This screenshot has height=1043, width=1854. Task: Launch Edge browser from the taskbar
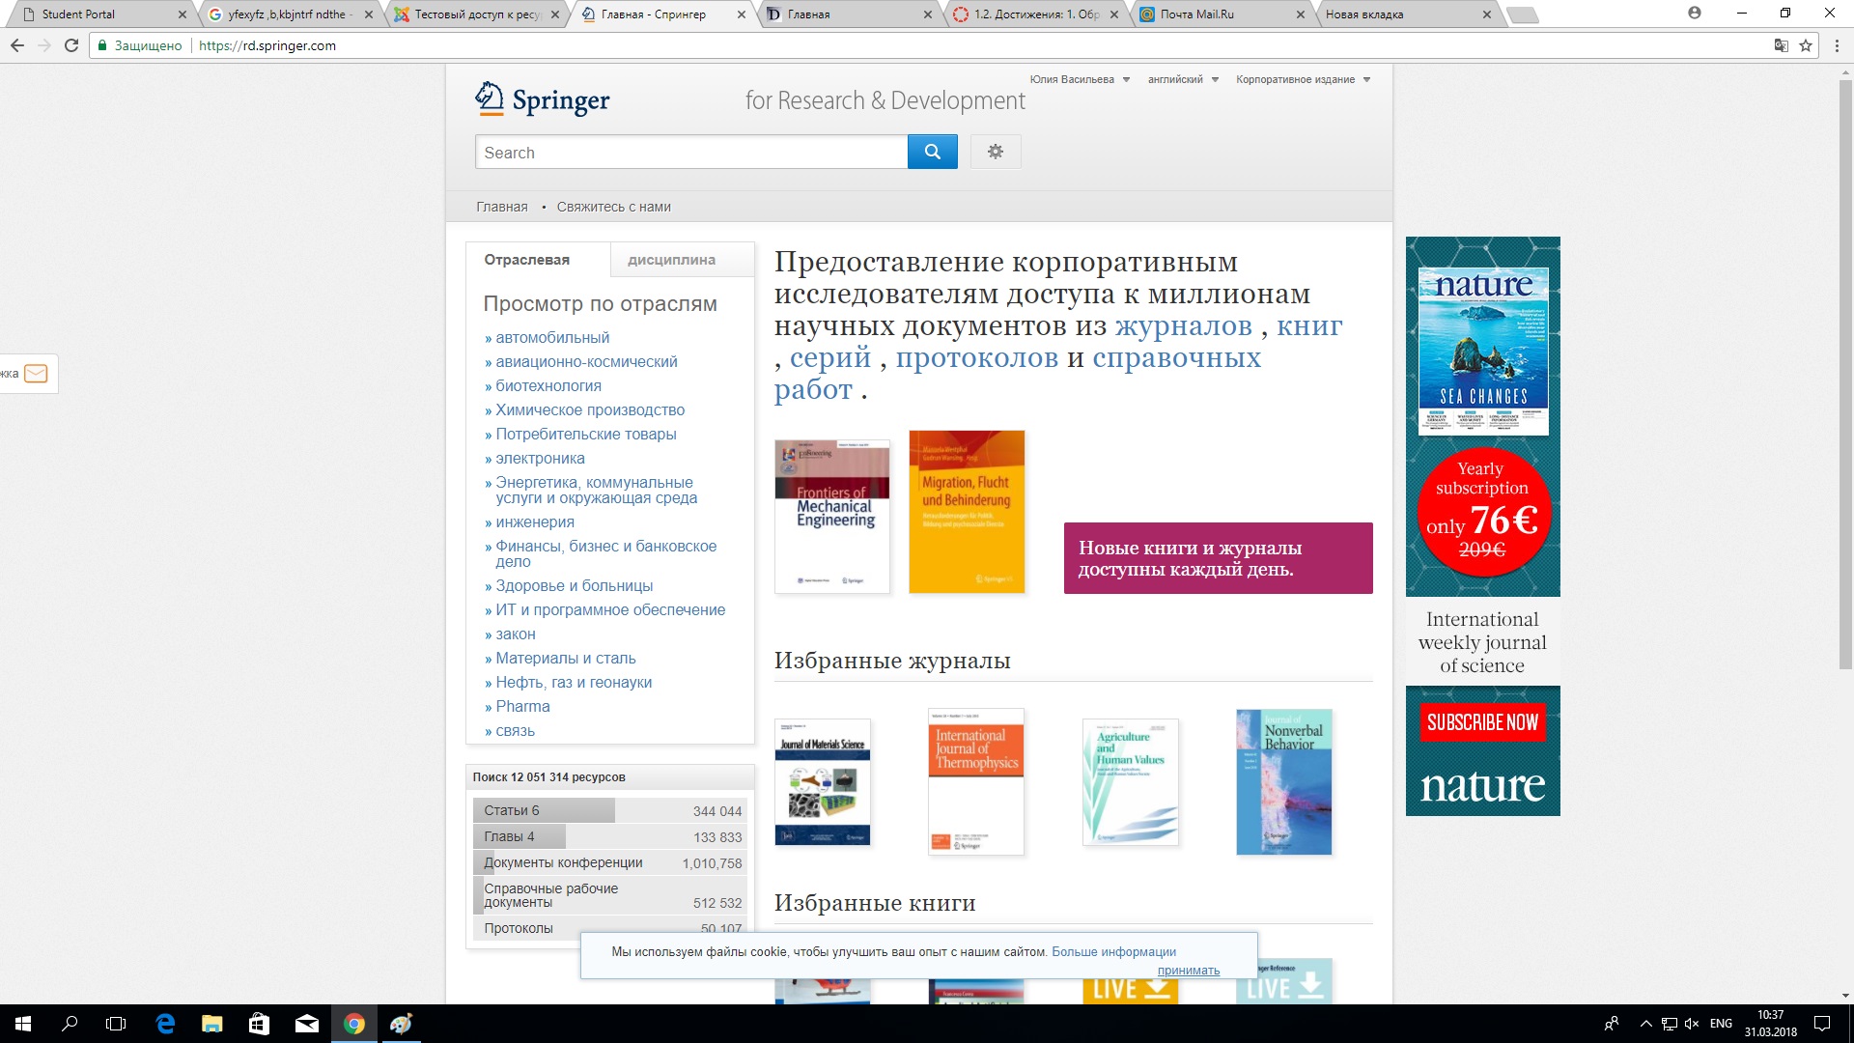(165, 1024)
